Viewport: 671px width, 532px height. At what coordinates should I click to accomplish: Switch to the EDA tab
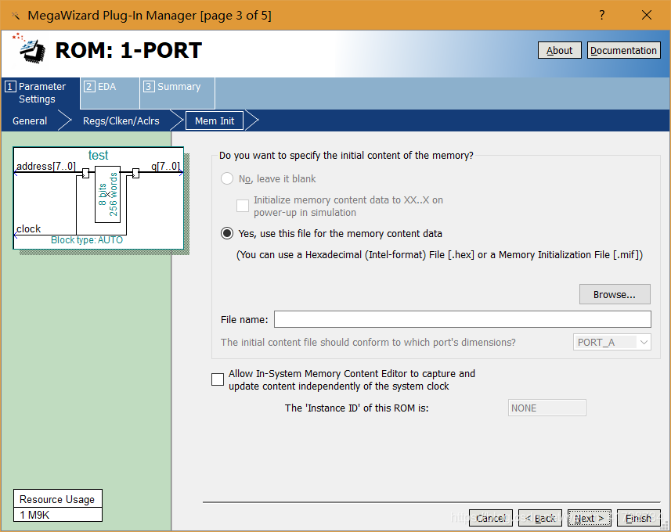click(x=110, y=93)
